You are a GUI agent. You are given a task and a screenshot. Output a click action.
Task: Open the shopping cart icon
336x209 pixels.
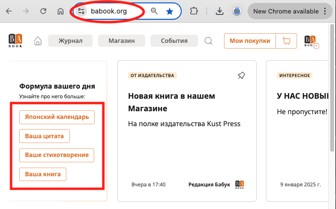286,41
